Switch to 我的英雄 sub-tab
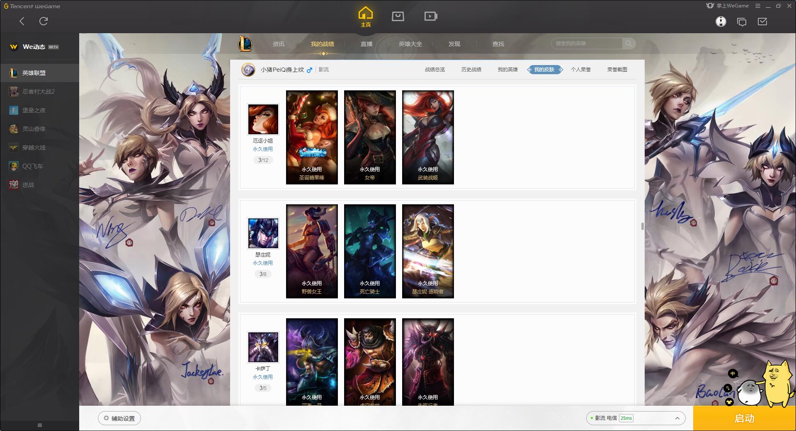The height and width of the screenshot is (431, 796). click(508, 70)
